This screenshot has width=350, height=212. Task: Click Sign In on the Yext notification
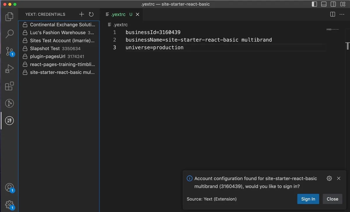tap(308, 199)
